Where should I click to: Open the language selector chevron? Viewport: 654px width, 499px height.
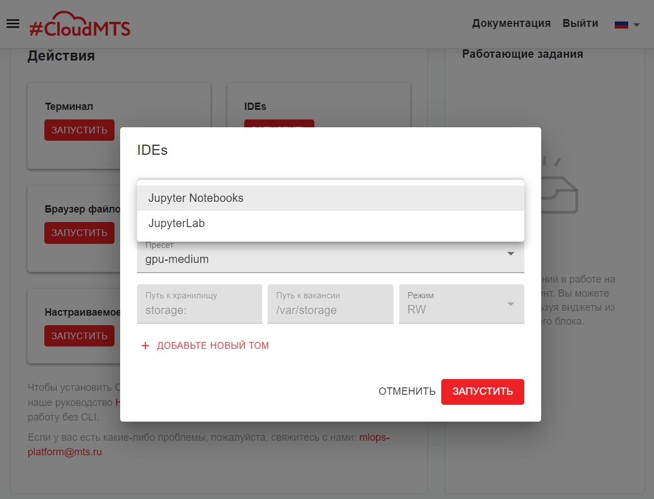[x=636, y=26]
